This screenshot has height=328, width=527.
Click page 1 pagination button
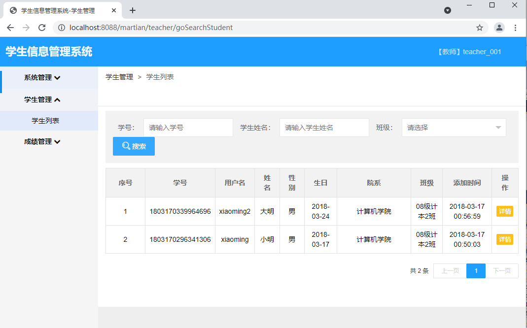pyautogui.click(x=476, y=271)
